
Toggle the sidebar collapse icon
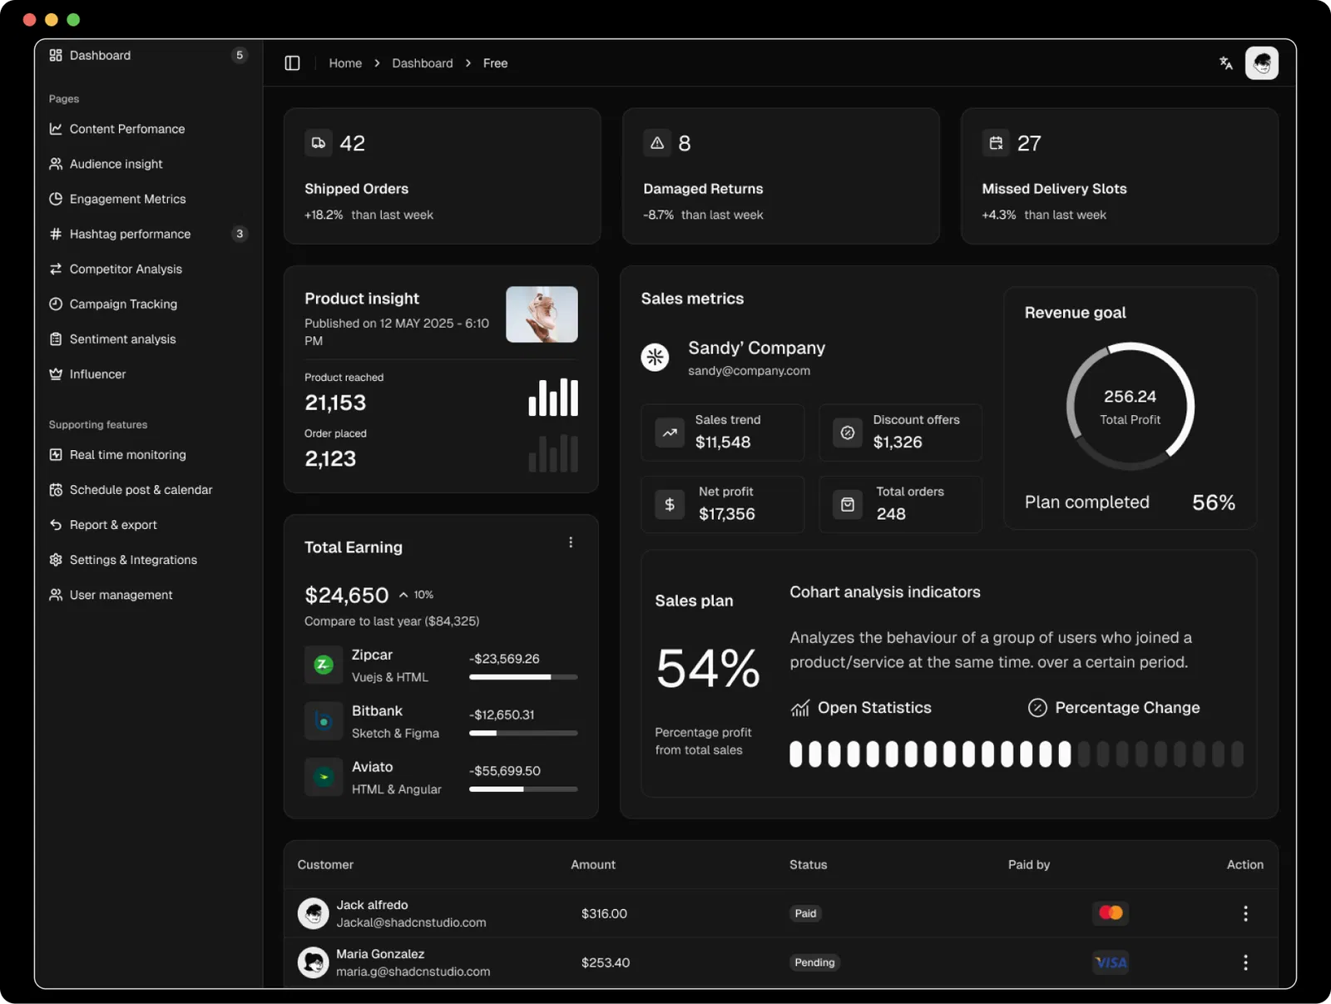(x=292, y=63)
